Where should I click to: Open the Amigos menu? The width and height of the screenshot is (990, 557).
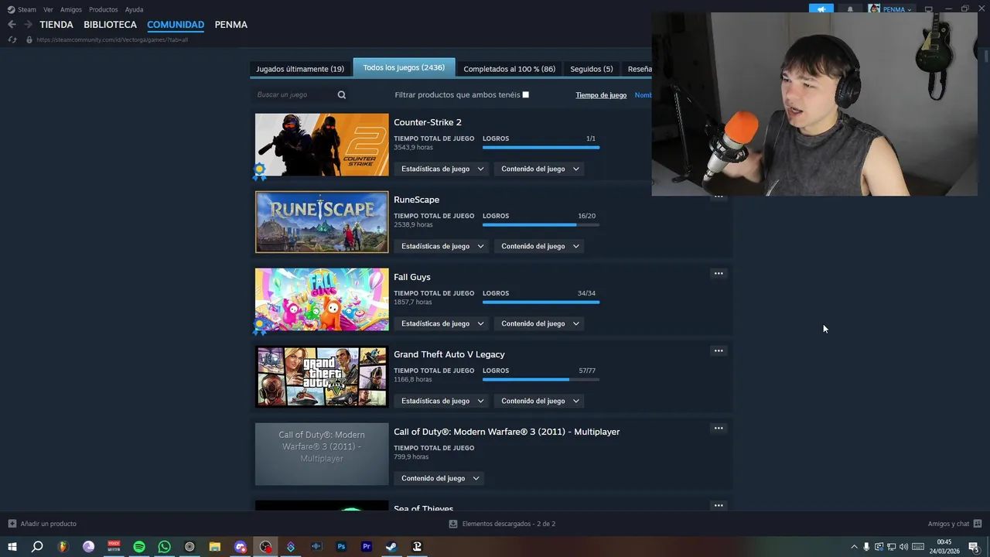[71, 9]
